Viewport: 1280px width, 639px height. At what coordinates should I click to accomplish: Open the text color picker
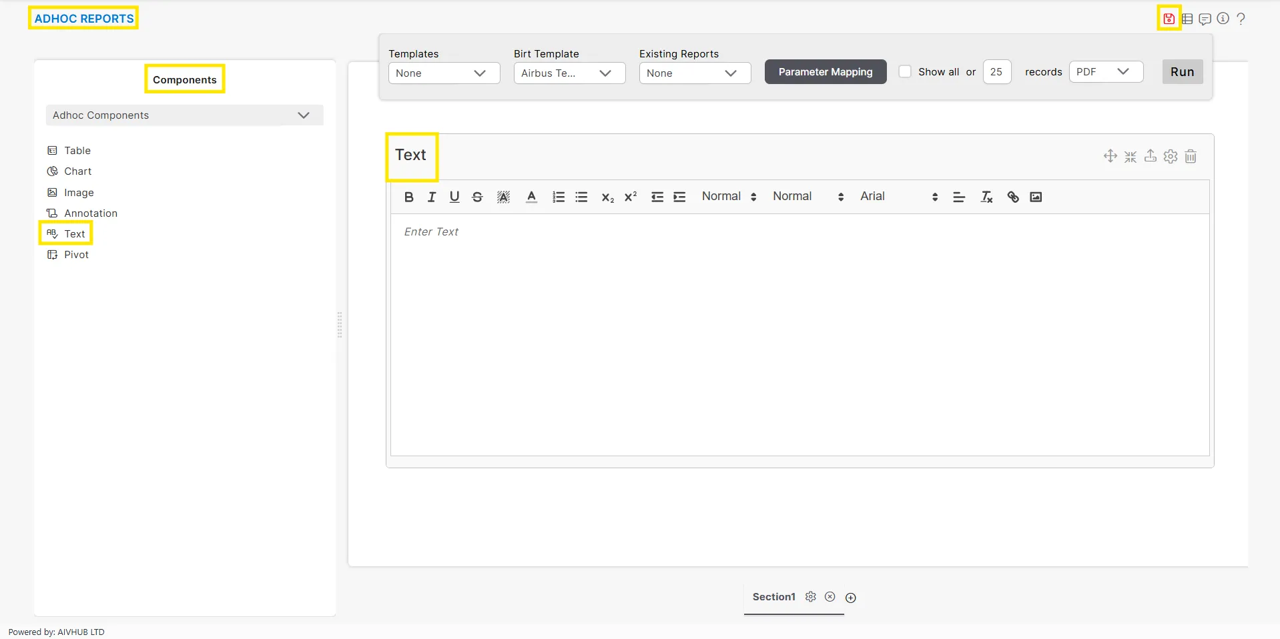[531, 197]
